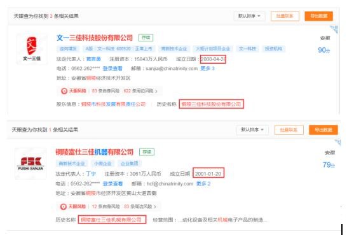
Task: Click the A股 文一科技 600520 tag
Action: tap(119, 49)
